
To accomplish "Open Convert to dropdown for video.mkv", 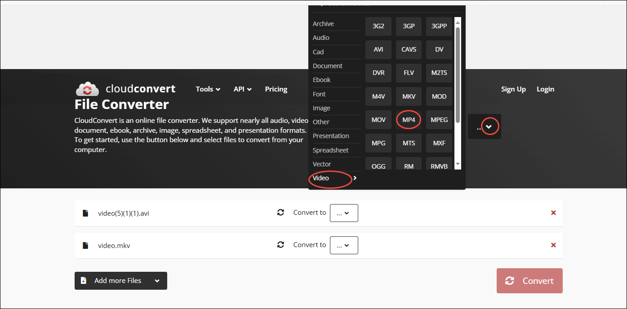I will point(344,245).
